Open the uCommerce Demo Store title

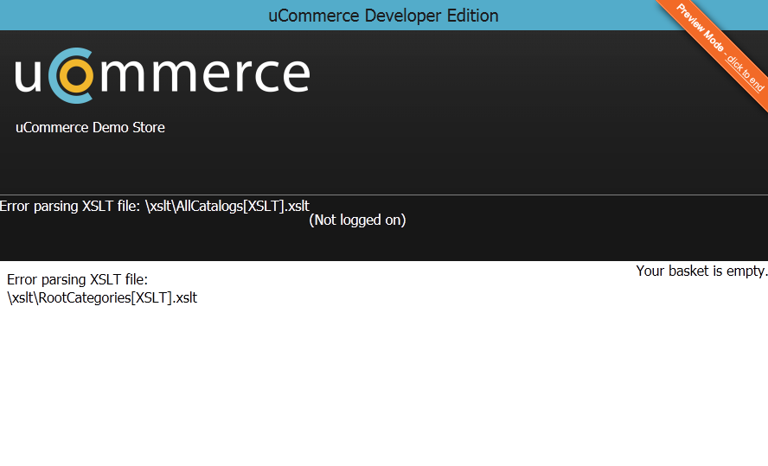(90, 127)
